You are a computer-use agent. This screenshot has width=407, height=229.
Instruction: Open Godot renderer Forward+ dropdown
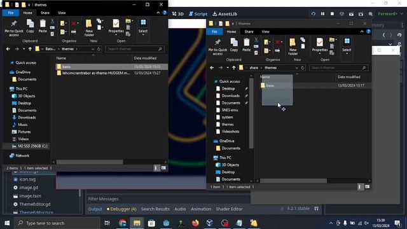coord(390,14)
